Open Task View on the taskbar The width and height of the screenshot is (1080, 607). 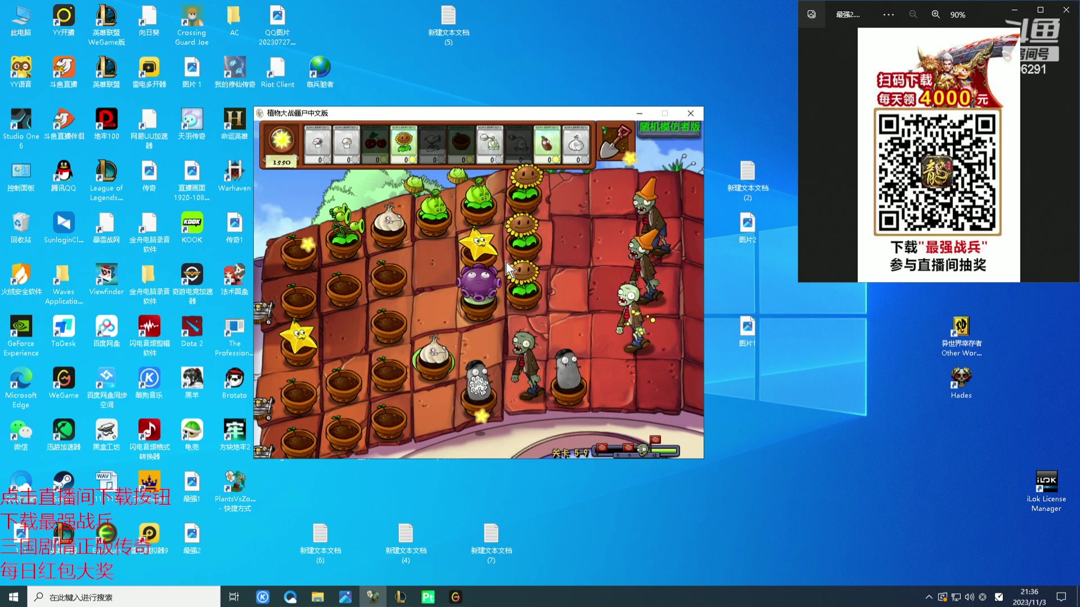click(x=234, y=597)
